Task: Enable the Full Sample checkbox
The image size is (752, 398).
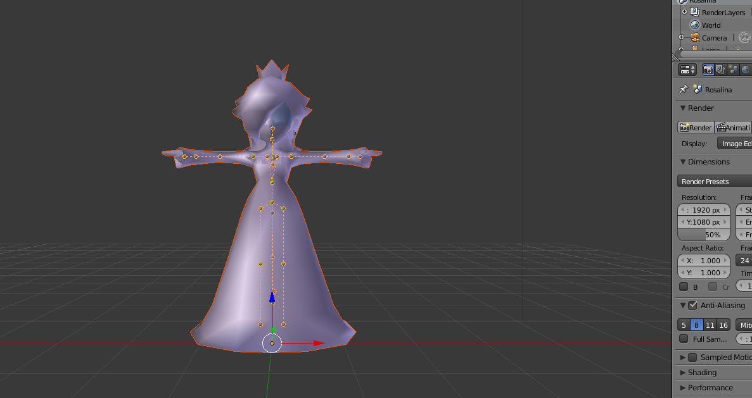Action: 684,339
